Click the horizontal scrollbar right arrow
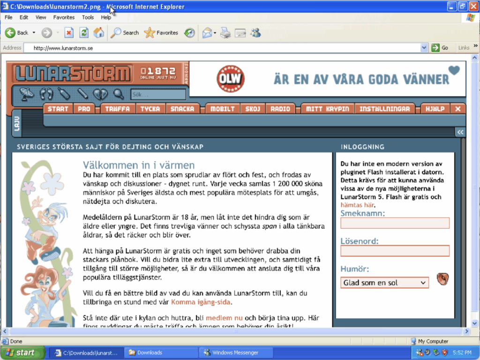Viewport: 480px width, 360px height. (x=466, y=331)
